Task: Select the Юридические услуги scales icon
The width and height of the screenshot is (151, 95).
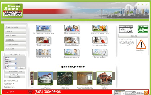Action: [x=44, y=52]
